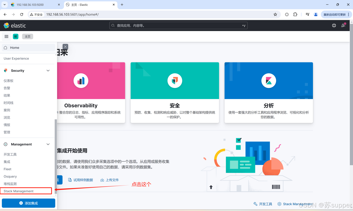Click the 安全 card shield logo
Image resolution: width=353 pixels, height=211 pixels.
175,81
